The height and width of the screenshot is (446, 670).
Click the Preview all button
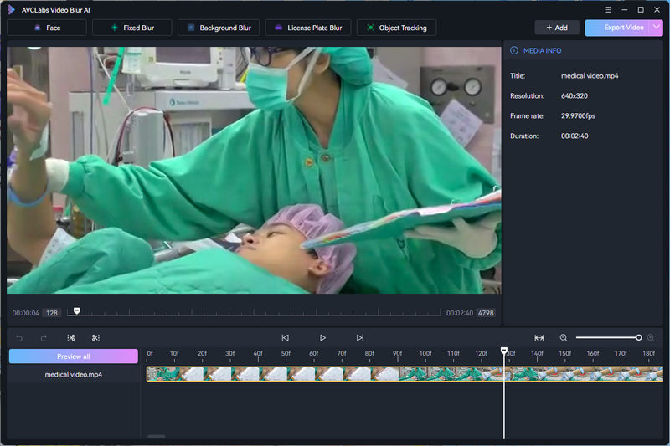pos(73,356)
